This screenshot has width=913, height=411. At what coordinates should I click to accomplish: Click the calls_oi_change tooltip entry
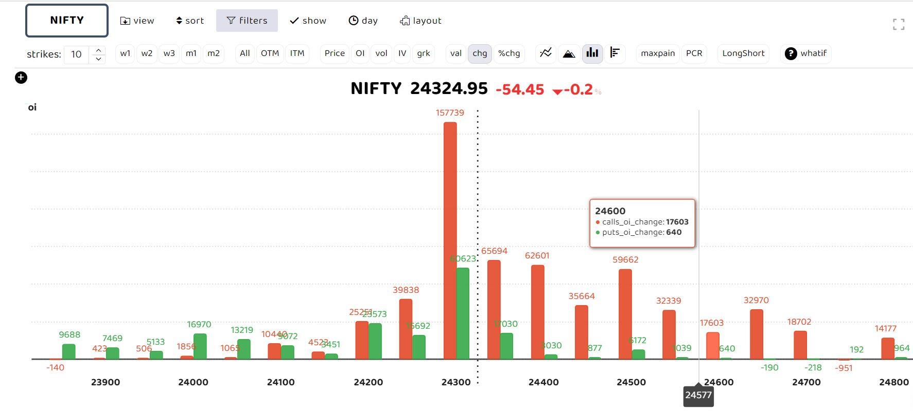tap(642, 222)
